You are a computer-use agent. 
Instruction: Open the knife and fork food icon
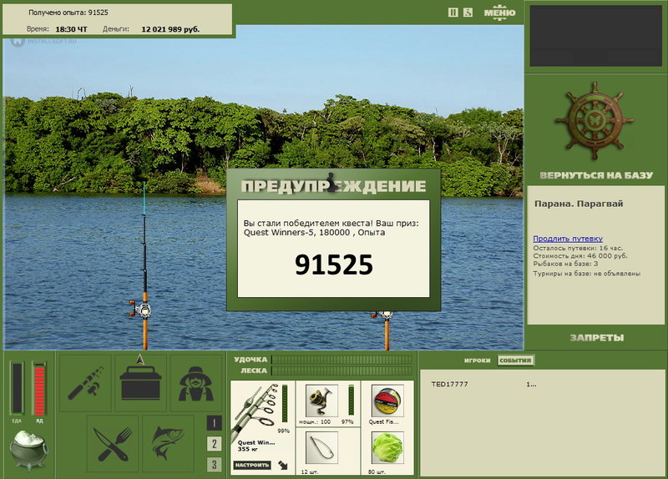point(113,444)
